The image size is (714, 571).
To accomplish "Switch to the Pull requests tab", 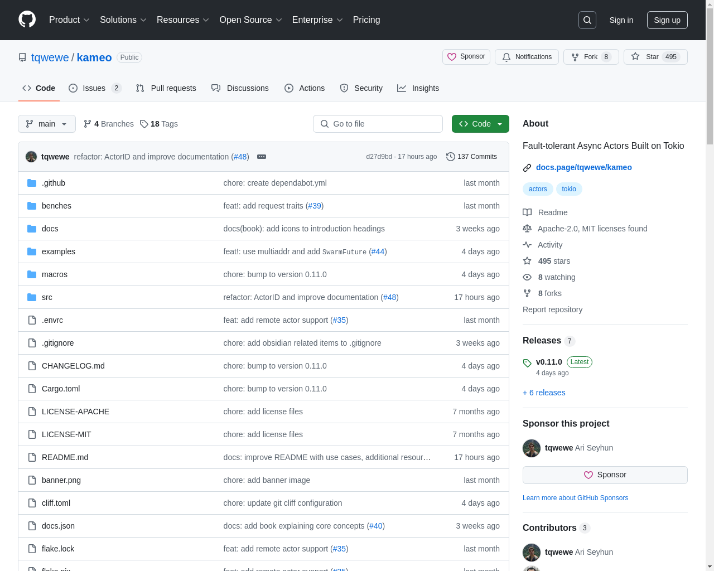I will pos(166,88).
